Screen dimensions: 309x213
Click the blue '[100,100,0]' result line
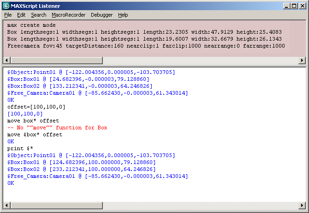pos(25,114)
